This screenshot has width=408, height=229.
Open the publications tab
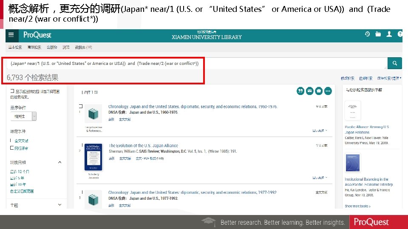[52, 47]
